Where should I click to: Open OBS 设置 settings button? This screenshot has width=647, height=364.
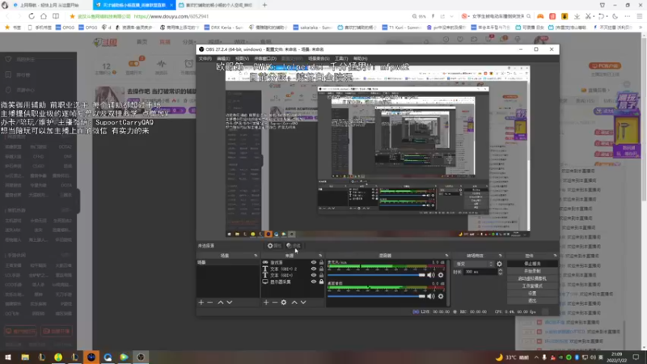point(532,293)
